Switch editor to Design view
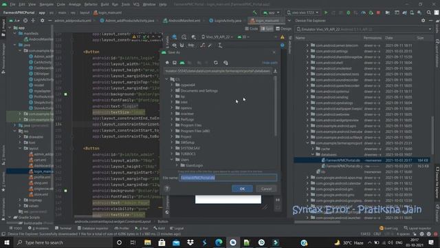Viewport: 440px width, 248px height. tap(284, 29)
